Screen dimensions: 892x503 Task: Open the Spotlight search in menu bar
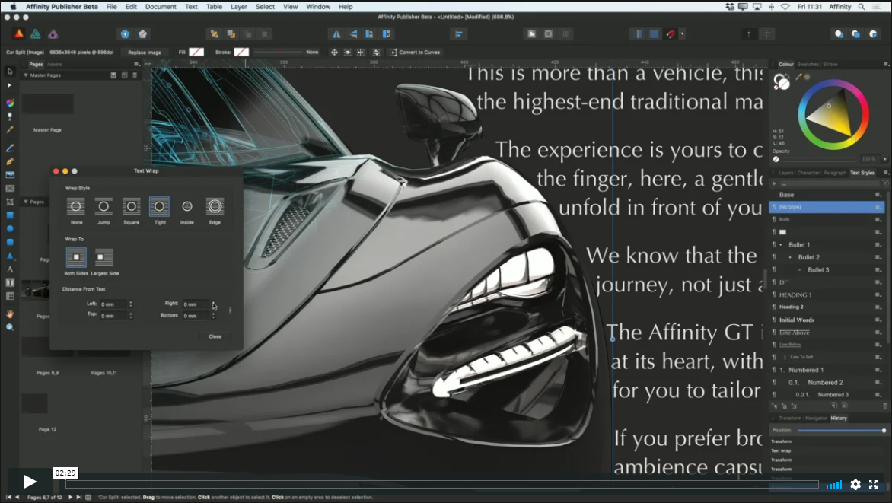point(862,7)
